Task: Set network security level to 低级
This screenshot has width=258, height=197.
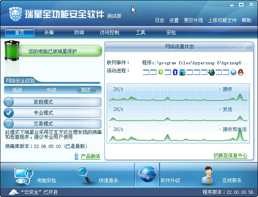Action: [x=17, y=90]
